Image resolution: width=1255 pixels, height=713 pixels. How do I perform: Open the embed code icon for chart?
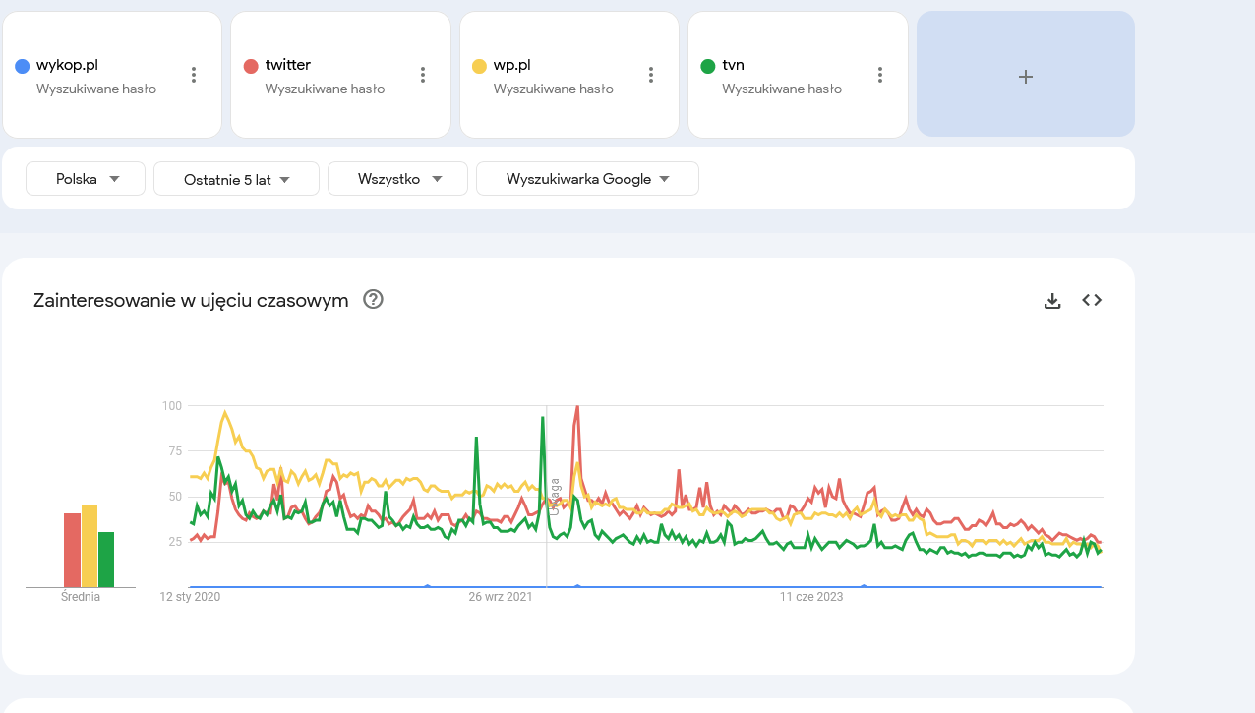1092,301
